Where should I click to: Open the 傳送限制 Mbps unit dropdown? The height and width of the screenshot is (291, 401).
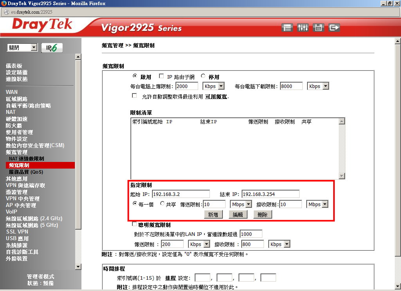pyautogui.click(x=241, y=204)
